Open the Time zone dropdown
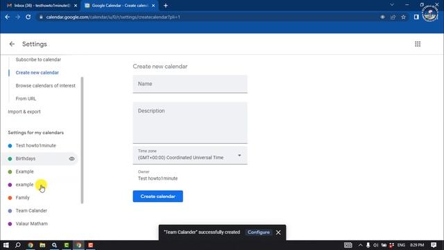The image size is (444, 250). [x=190, y=155]
